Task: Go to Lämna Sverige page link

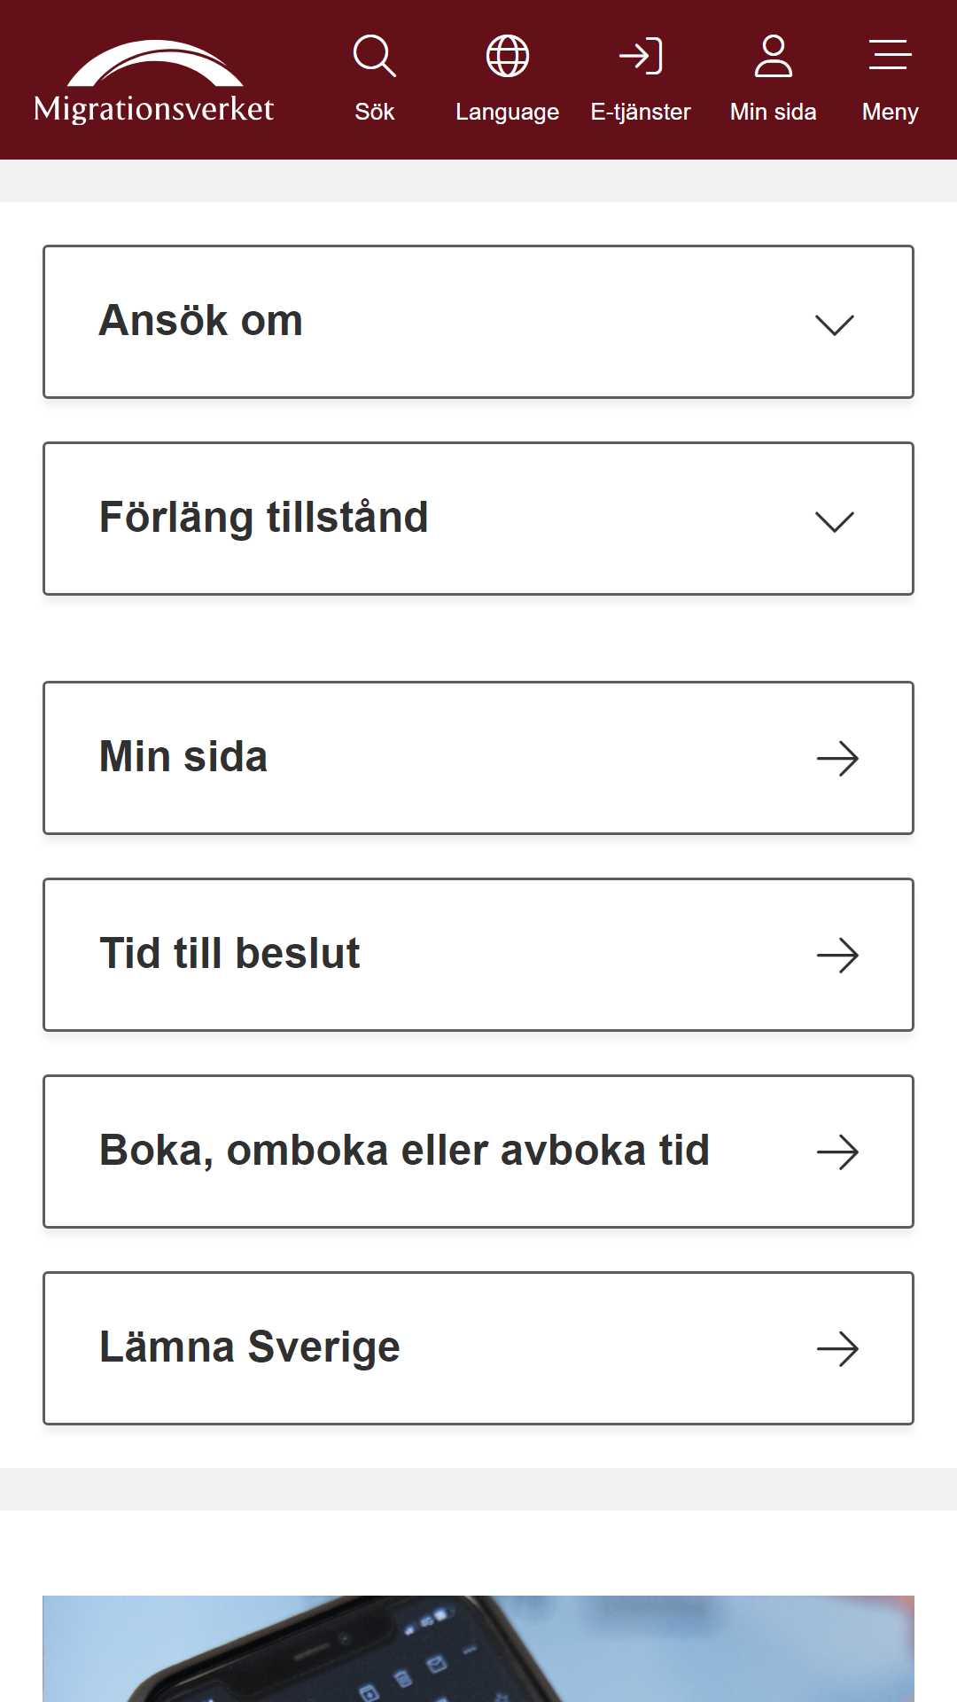Action: tap(478, 1348)
